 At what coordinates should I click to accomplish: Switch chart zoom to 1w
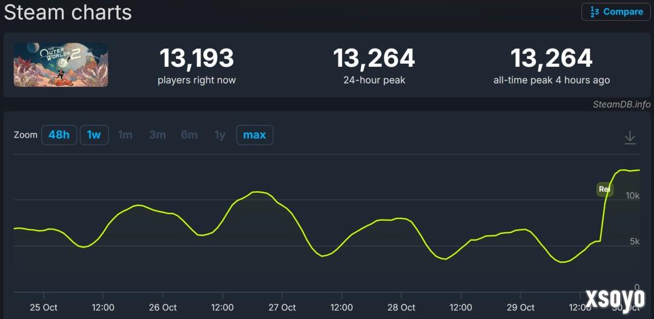pos(94,135)
